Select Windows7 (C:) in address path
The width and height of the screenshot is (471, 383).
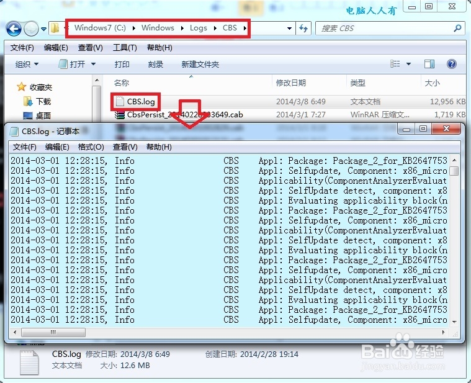pyautogui.click(x=100, y=28)
